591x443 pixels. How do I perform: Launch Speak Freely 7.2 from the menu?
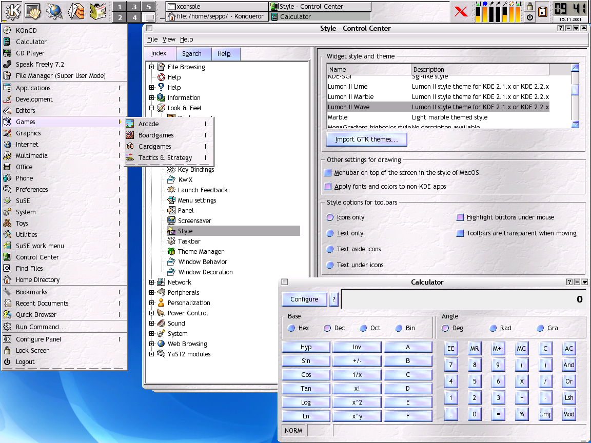[x=64, y=65]
